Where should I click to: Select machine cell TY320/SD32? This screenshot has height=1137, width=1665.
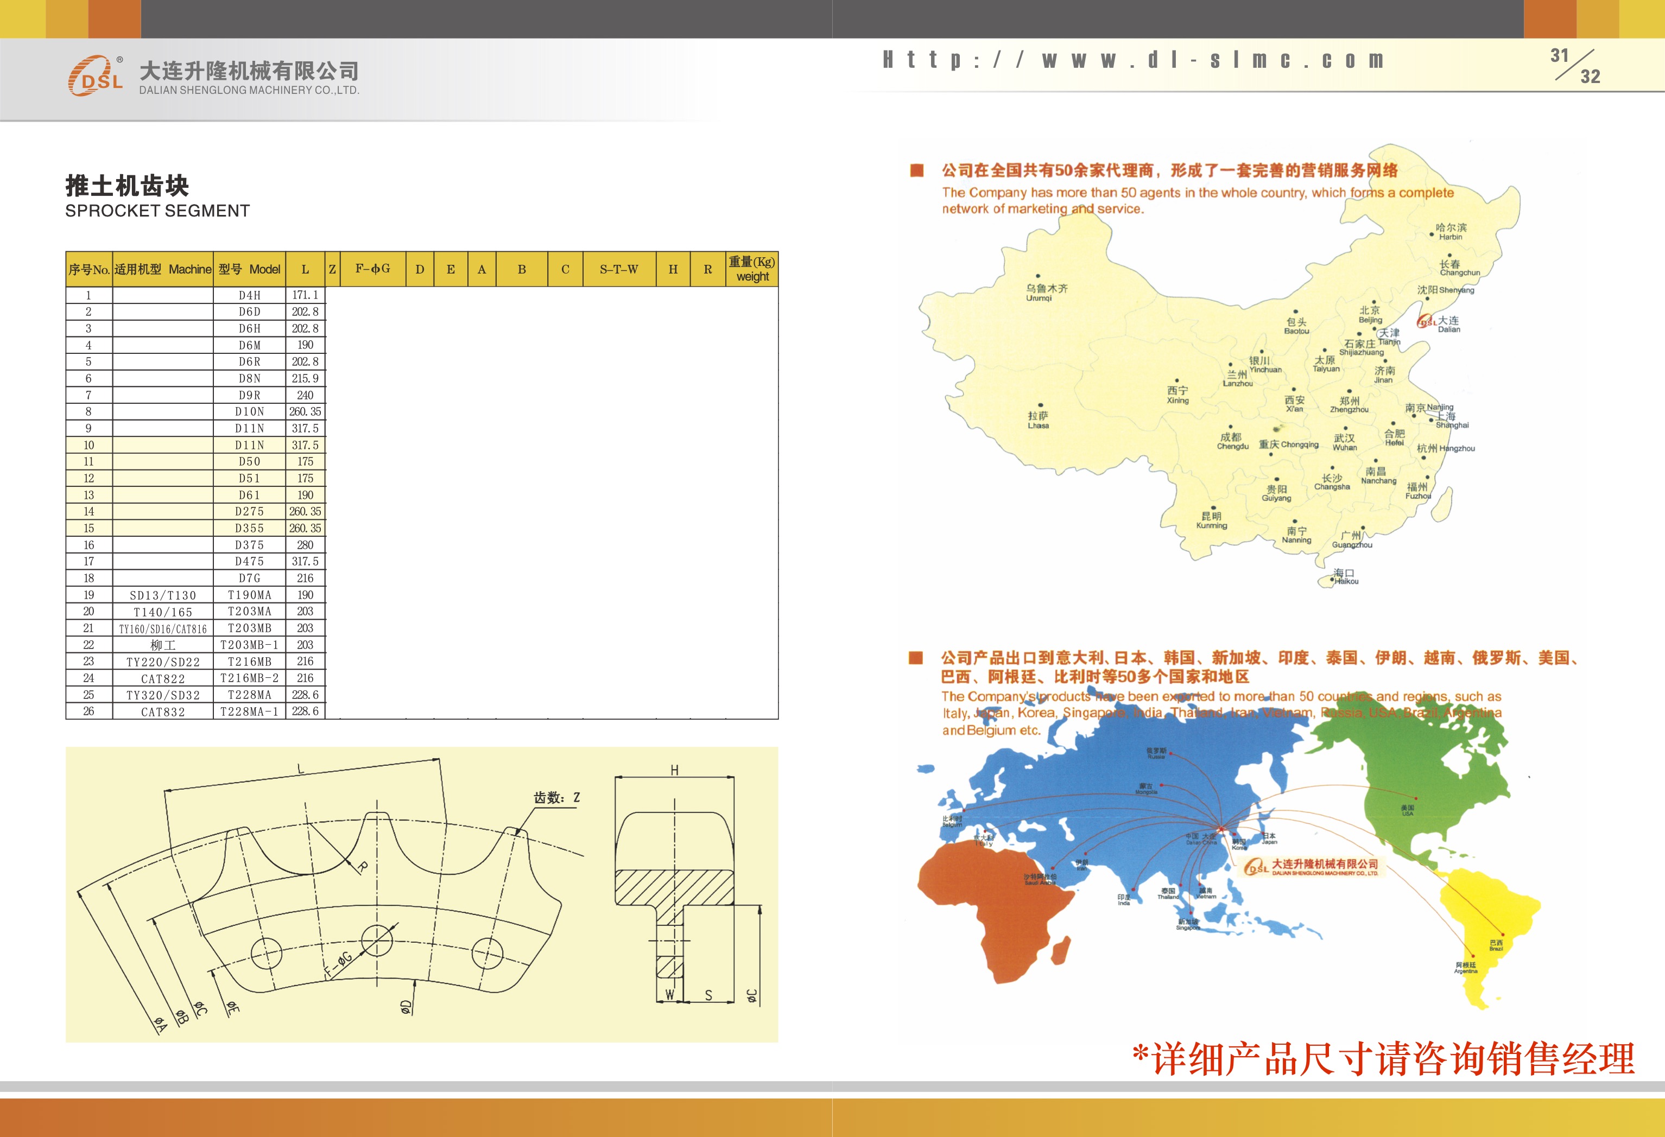tap(163, 695)
